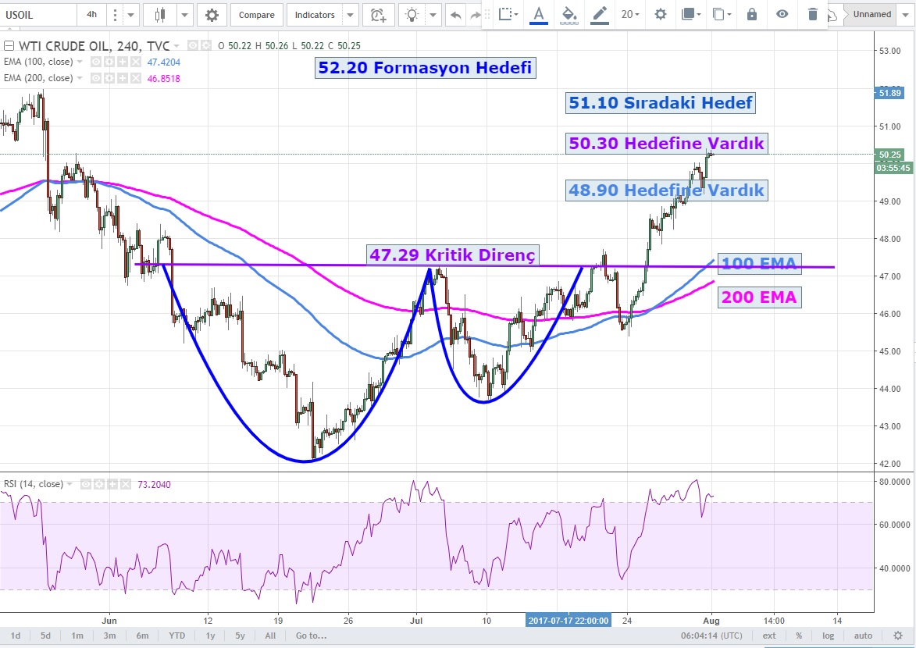Toggle drawing visibility with eye icon
The image size is (916, 648).
point(782,14)
